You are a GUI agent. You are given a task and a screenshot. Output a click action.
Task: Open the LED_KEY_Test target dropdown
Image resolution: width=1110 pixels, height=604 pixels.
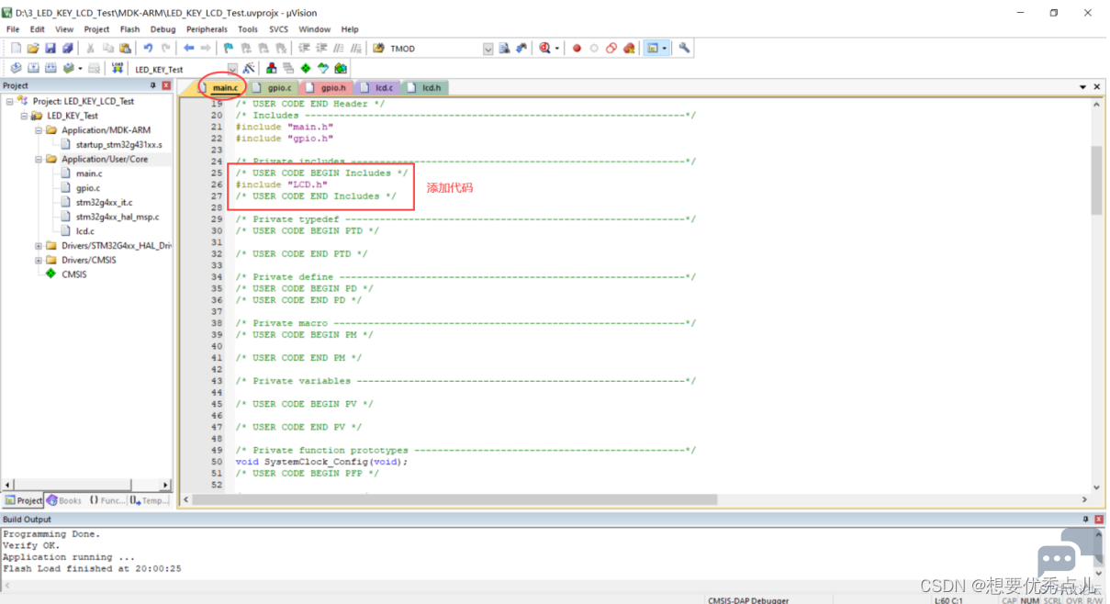pos(232,68)
